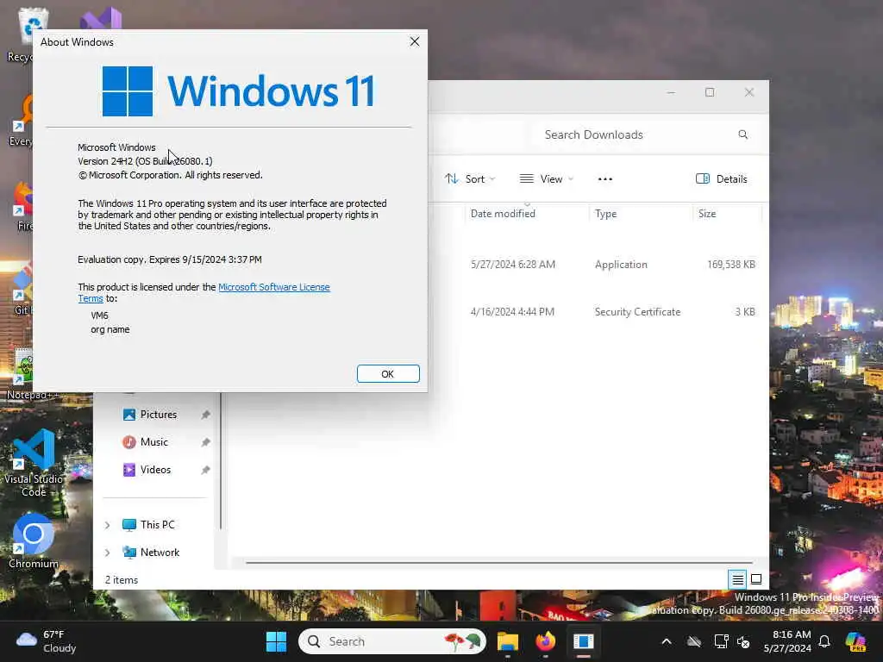Open Videos in the navigation pane
Viewport: 883px width, 662px height.
click(155, 470)
